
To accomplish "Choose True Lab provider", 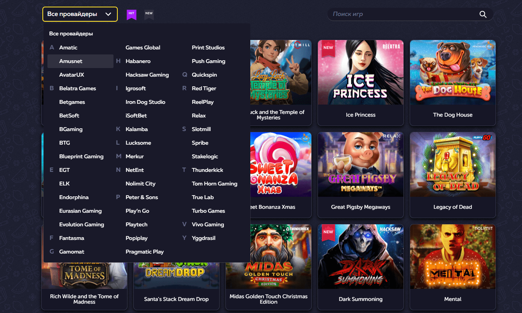I will (x=203, y=197).
